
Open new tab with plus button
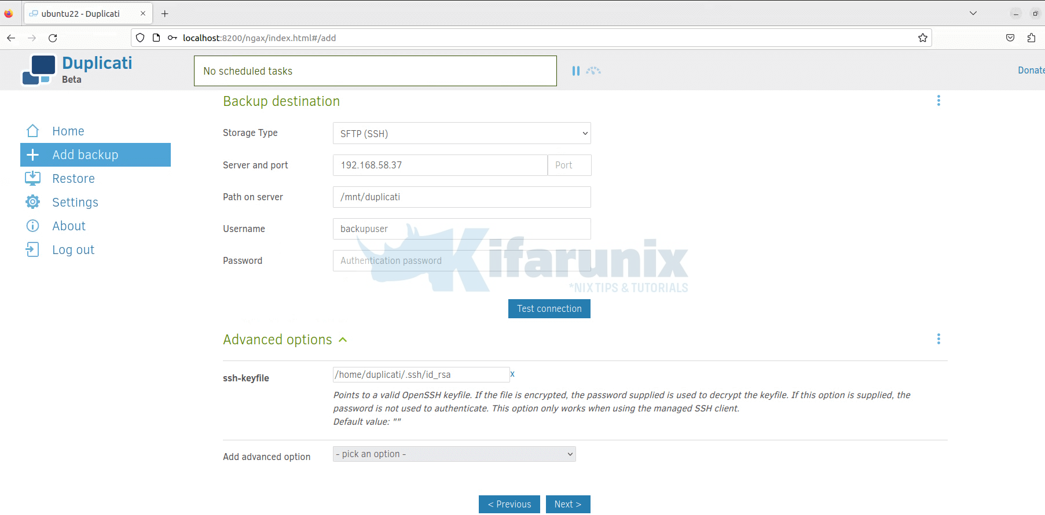click(x=165, y=13)
